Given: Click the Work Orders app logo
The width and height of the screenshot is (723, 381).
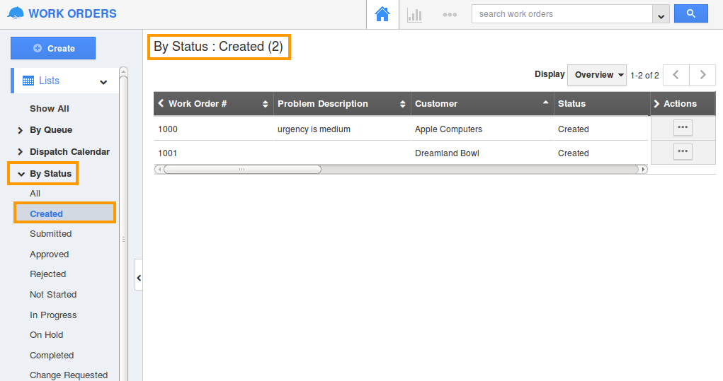Looking at the screenshot, I should pos(16,13).
